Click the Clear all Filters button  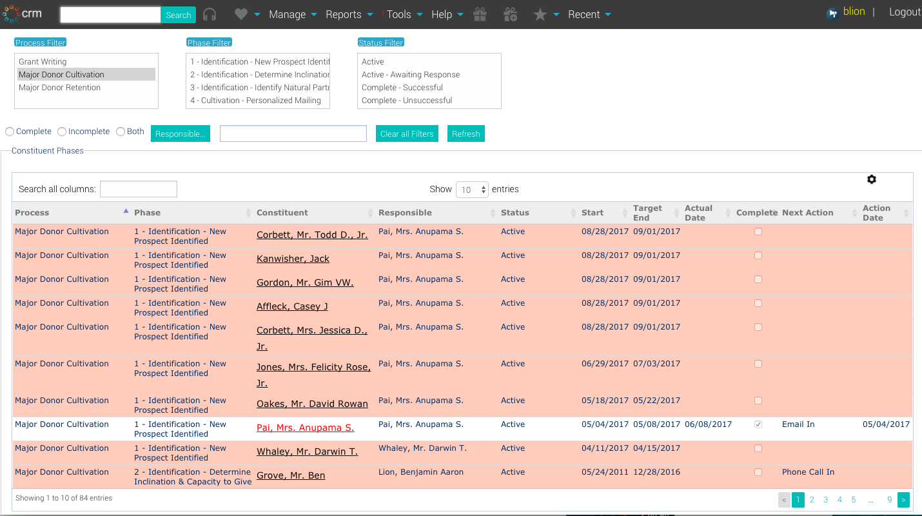(x=407, y=134)
